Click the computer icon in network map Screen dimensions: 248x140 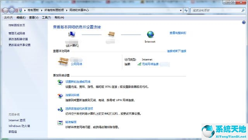72,34
